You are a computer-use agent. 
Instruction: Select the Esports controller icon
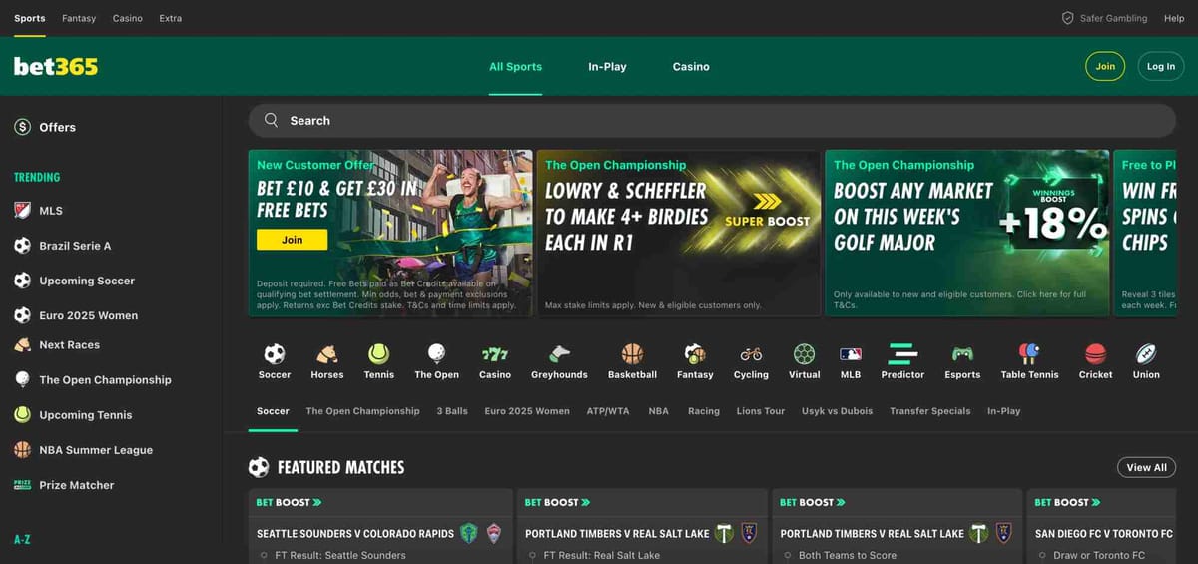tap(962, 354)
